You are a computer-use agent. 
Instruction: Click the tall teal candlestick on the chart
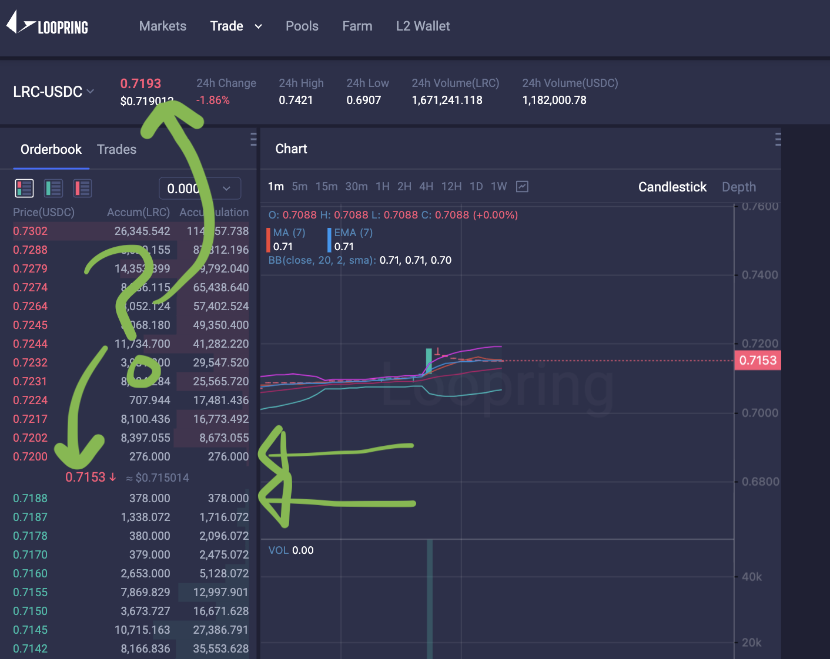tap(429, 361)
